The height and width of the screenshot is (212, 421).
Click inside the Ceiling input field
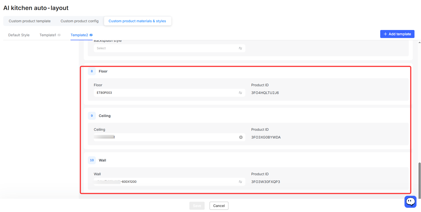(169, 137)
